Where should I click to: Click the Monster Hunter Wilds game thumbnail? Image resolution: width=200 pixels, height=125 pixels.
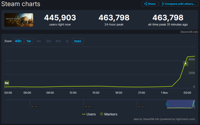19,20
